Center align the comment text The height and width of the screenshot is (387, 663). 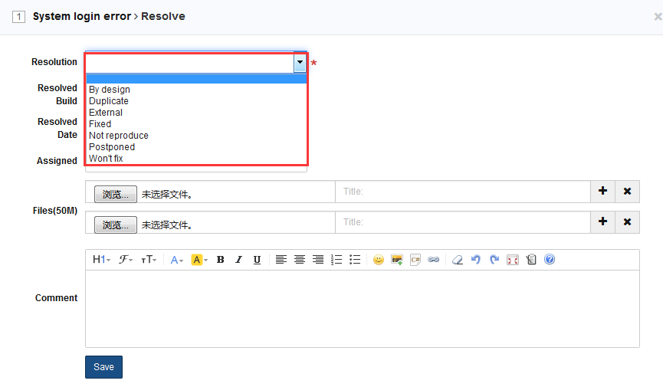(x=300, y=260)
